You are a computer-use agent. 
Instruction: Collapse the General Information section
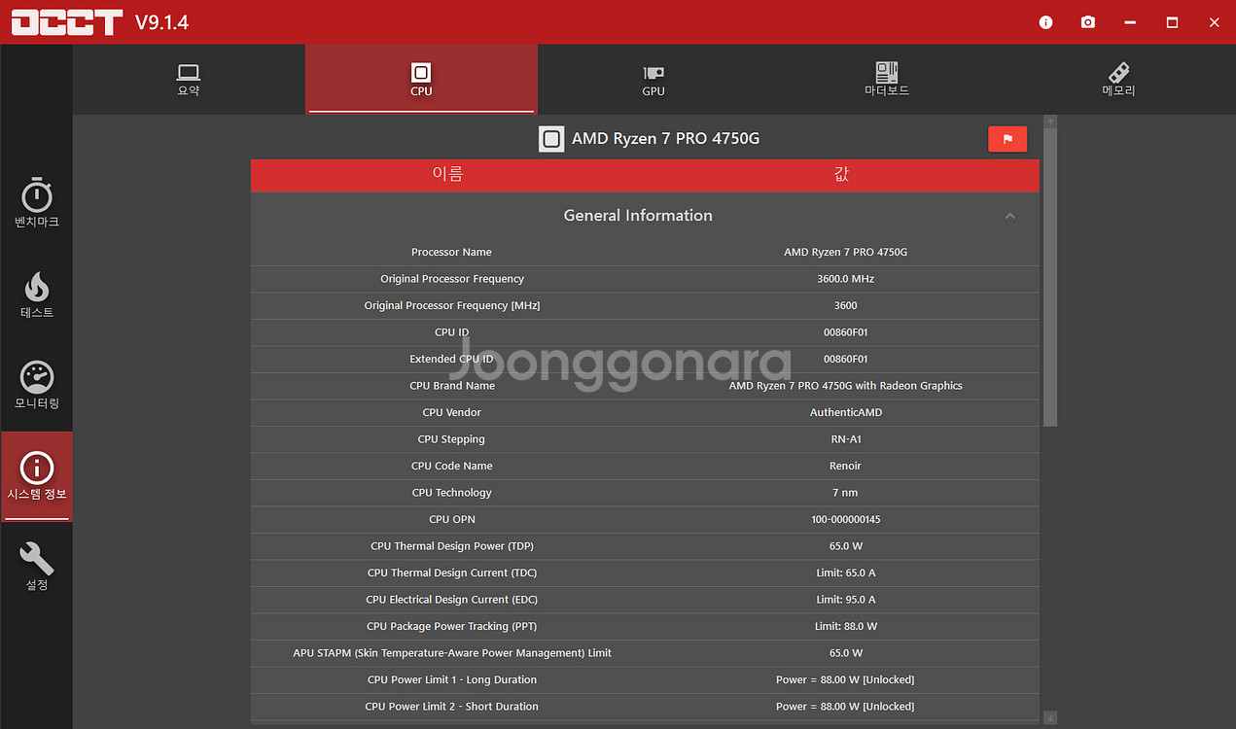click(1009, 216)
